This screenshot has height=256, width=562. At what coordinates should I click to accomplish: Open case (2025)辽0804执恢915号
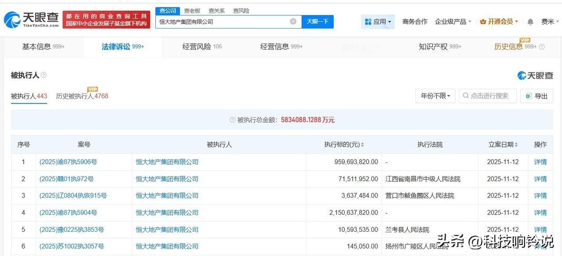(x=73, y=196)
